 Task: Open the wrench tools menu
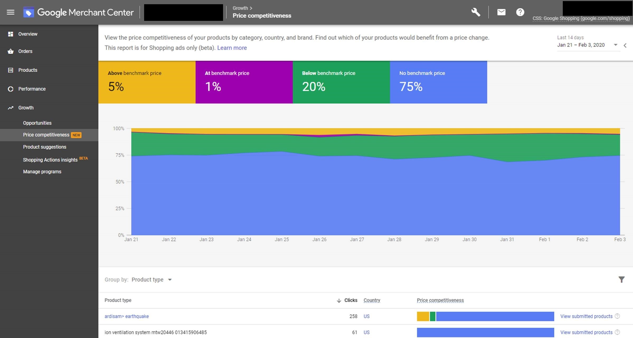pos(476,12)
